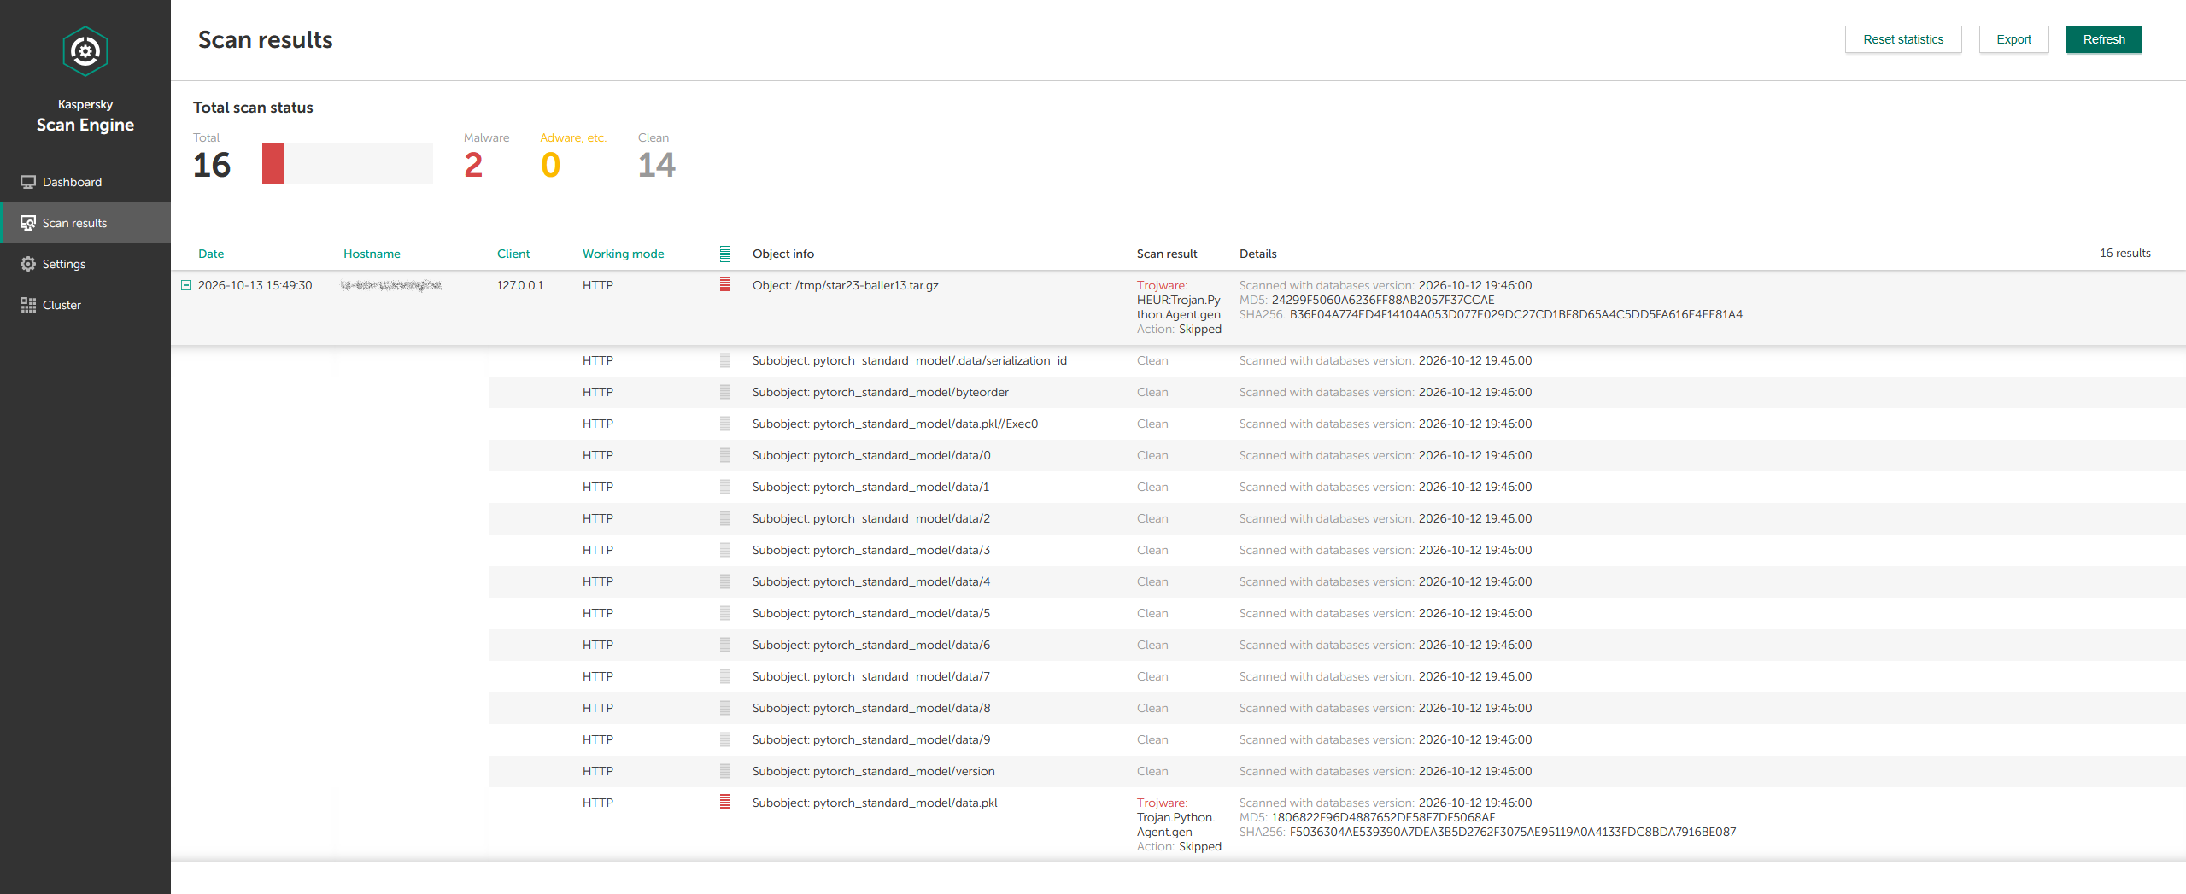Click the Malware count 2
The image size is (2186, 894).
click(x=473, y=165)
